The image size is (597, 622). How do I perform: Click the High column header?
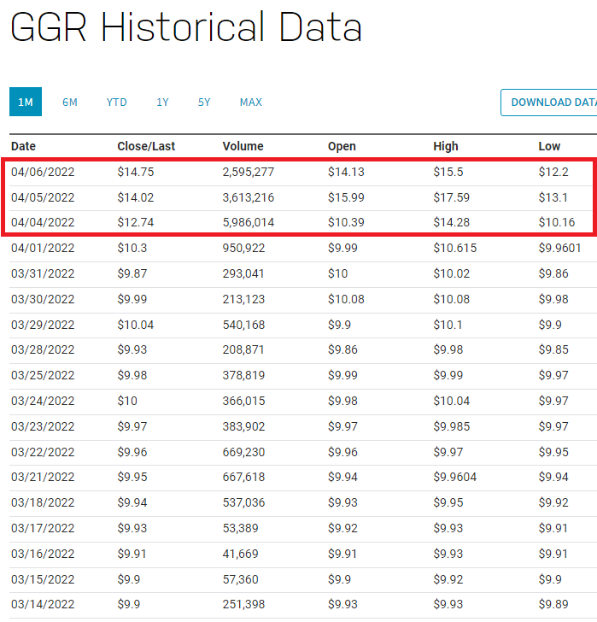coord(446,146)
